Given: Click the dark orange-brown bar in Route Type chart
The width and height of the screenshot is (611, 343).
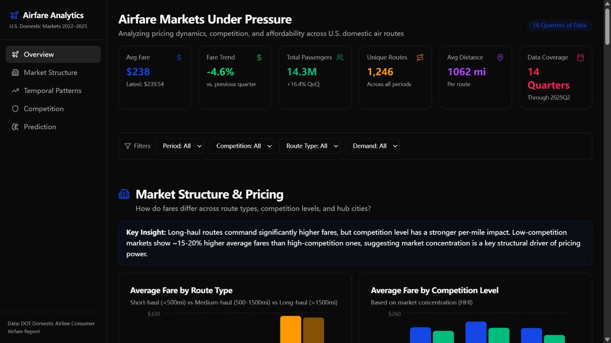Looking at the screenshot, I should tap(314, 330).
